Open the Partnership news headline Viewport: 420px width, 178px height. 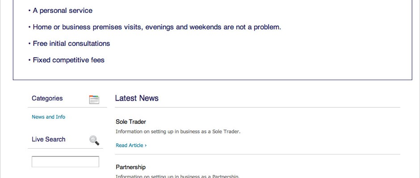[131, 167]
